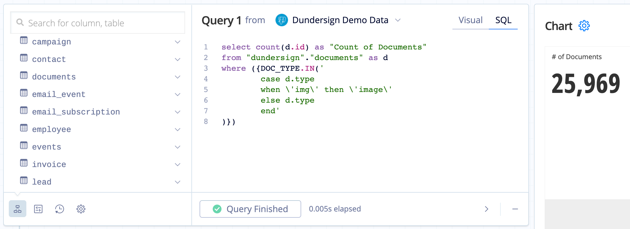Expand the events table columns

[x=178, y=147]
